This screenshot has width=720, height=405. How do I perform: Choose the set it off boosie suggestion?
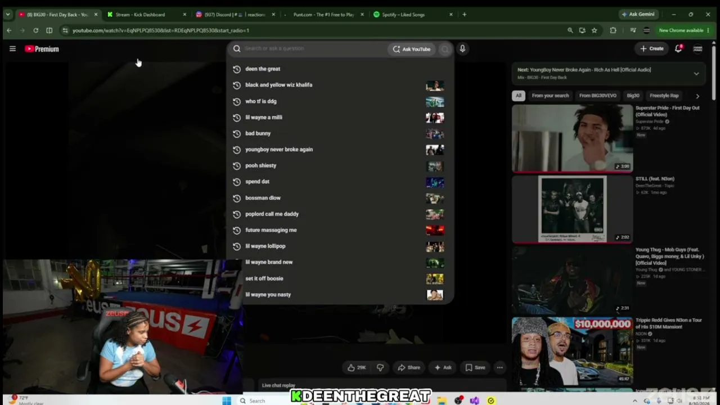[x=340, y=278]
